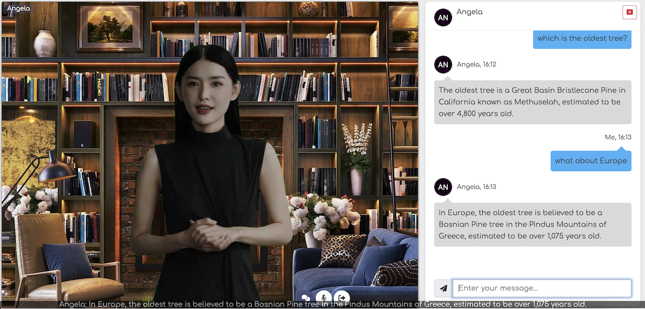645x309 pixels.
Task: Select the 'what about Europe' blue bubble
Action: [x=591, y=160]
